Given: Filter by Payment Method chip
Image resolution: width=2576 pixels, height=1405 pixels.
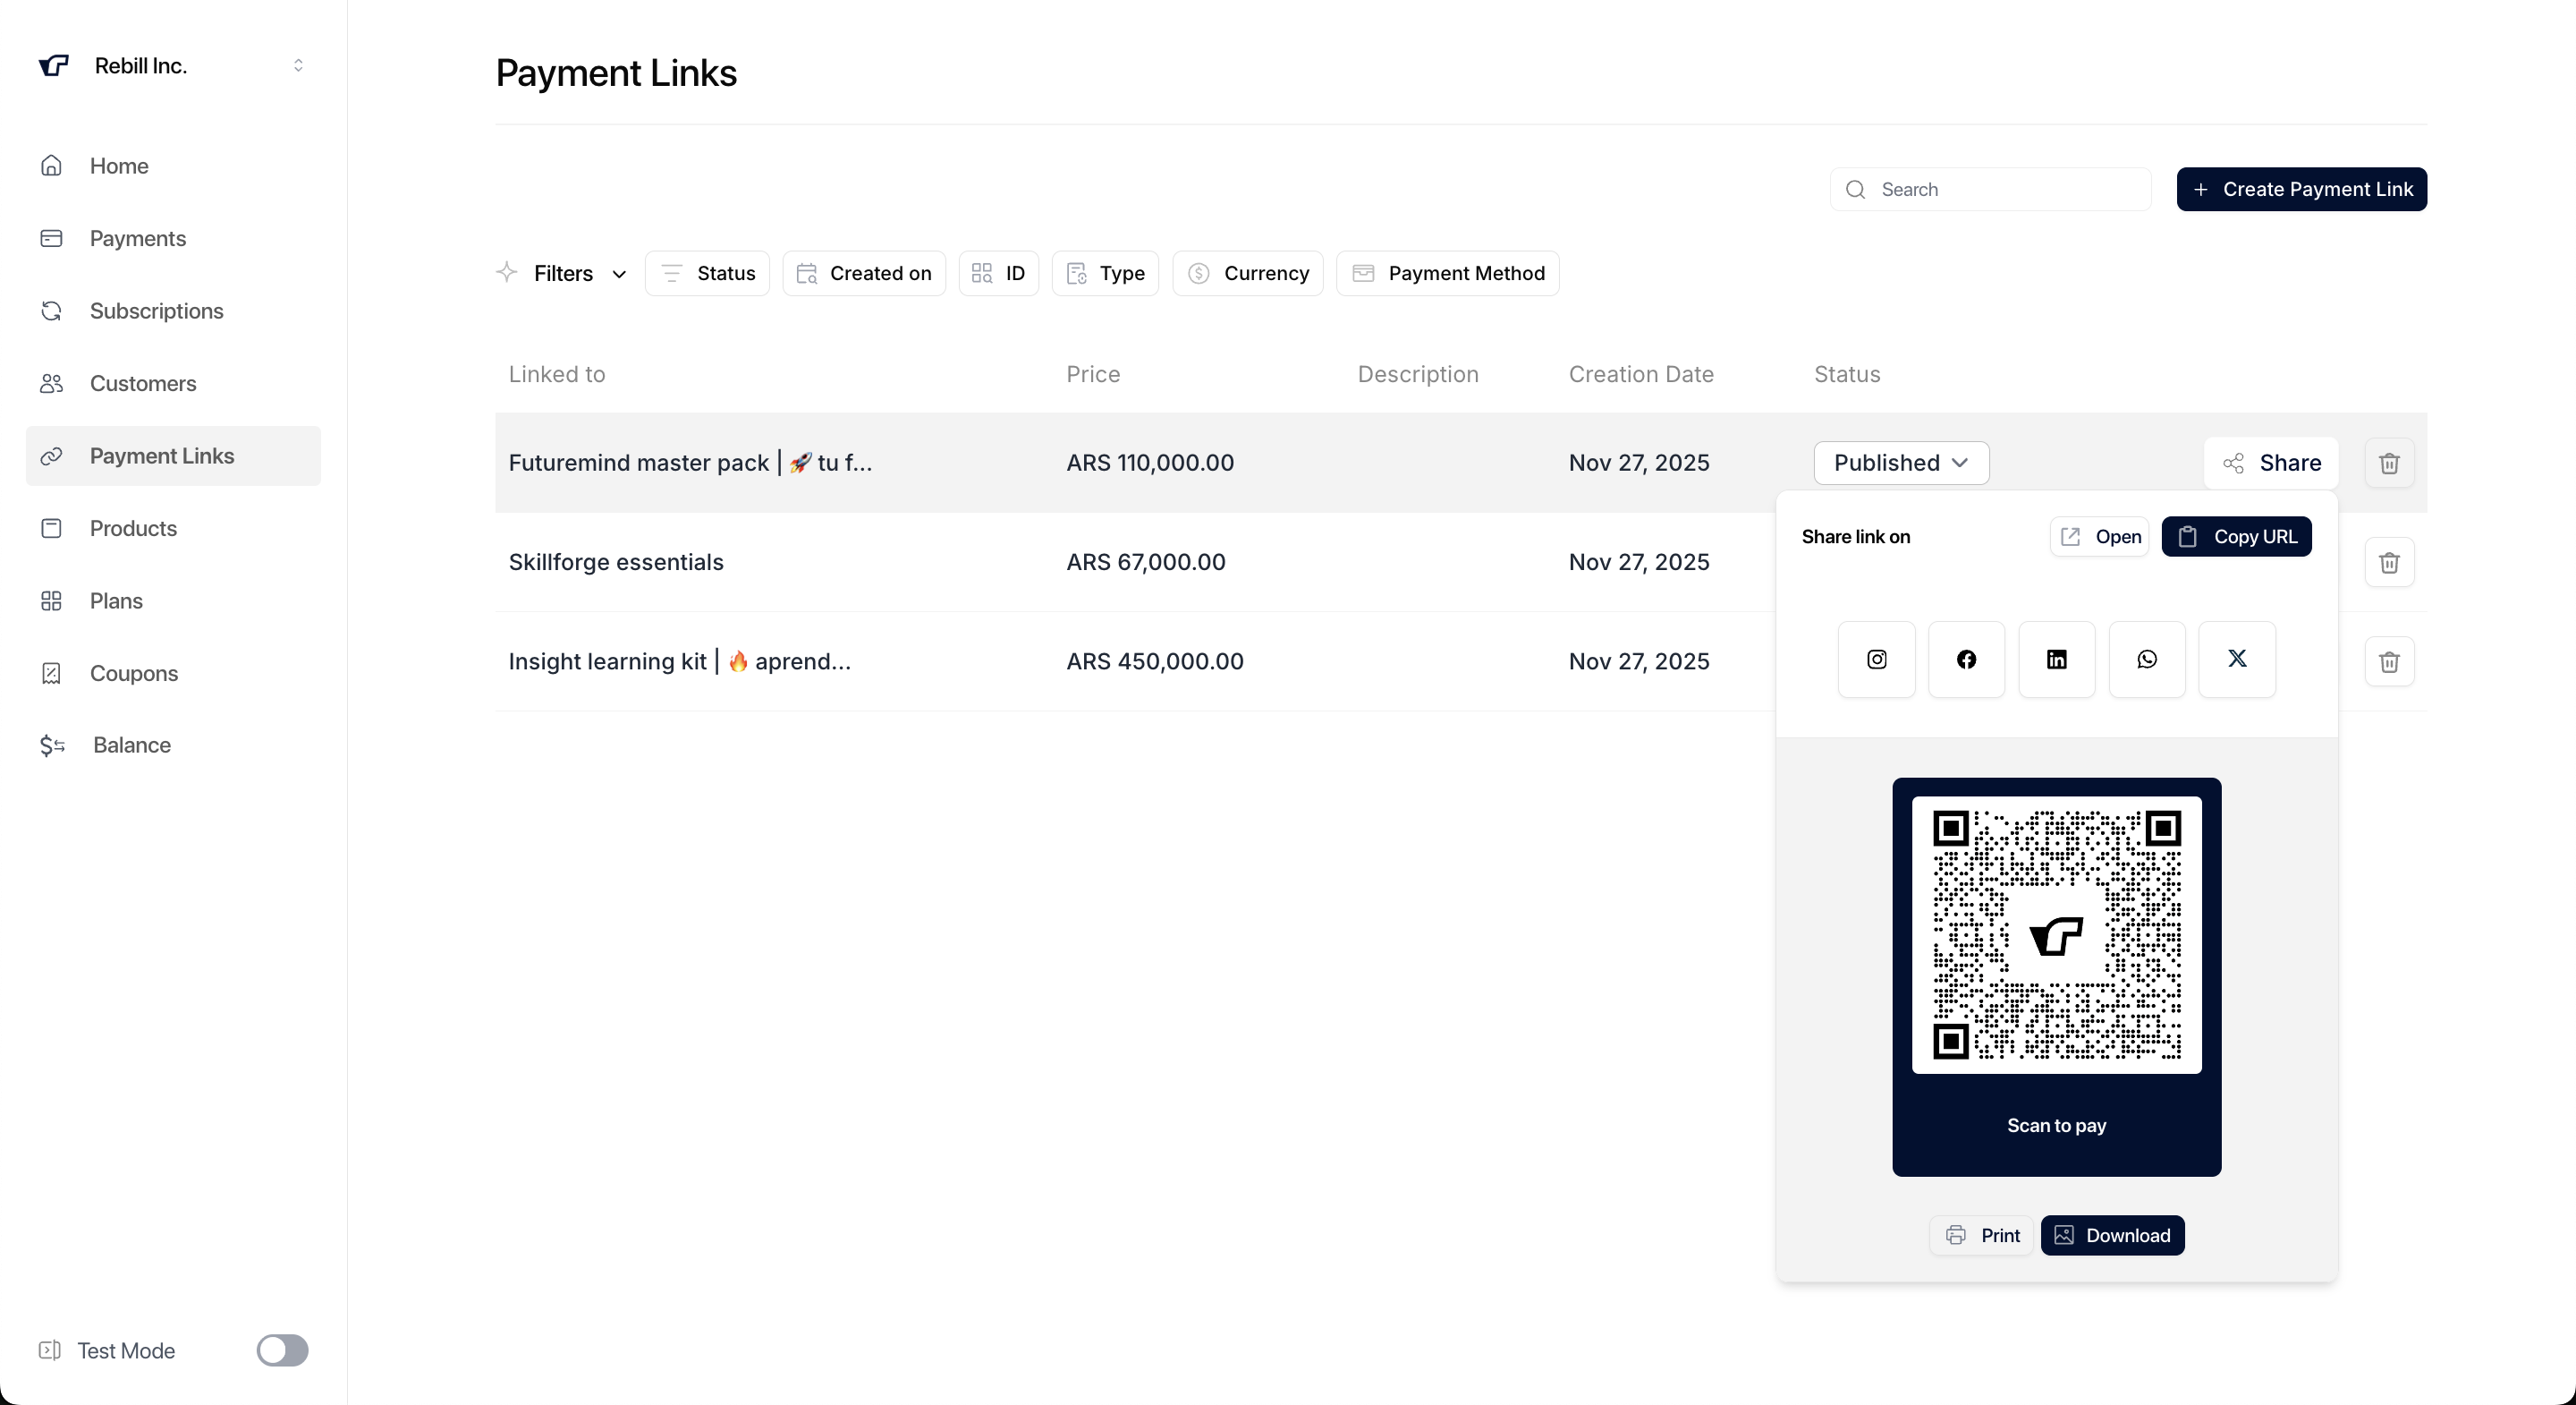Looking at the screenshot, I should tap(1447, 273).
